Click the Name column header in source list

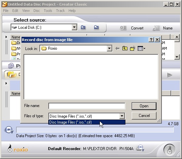pos(16,37)
